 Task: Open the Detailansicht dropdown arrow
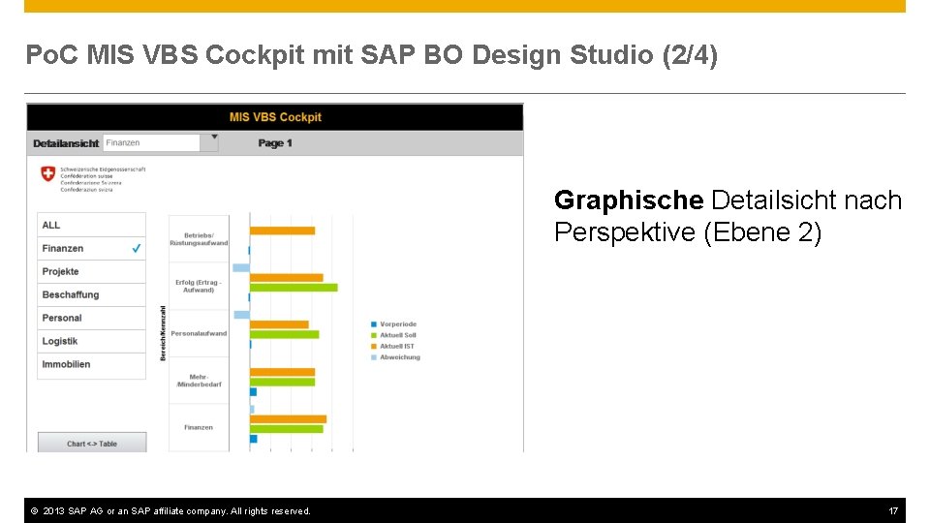tap(210, 142)
